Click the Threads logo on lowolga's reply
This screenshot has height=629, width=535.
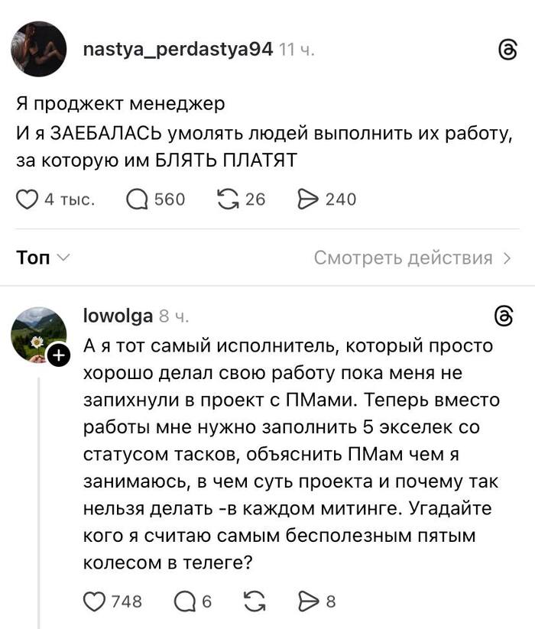(505, 317)
